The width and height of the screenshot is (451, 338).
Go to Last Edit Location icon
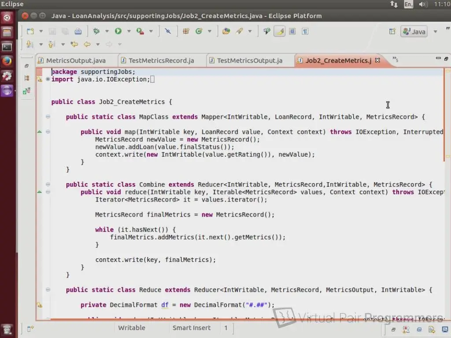[74, 44]
